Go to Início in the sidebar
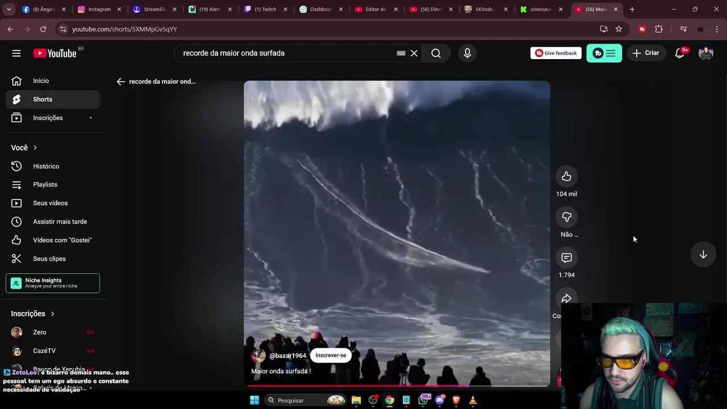 point(53,81)
